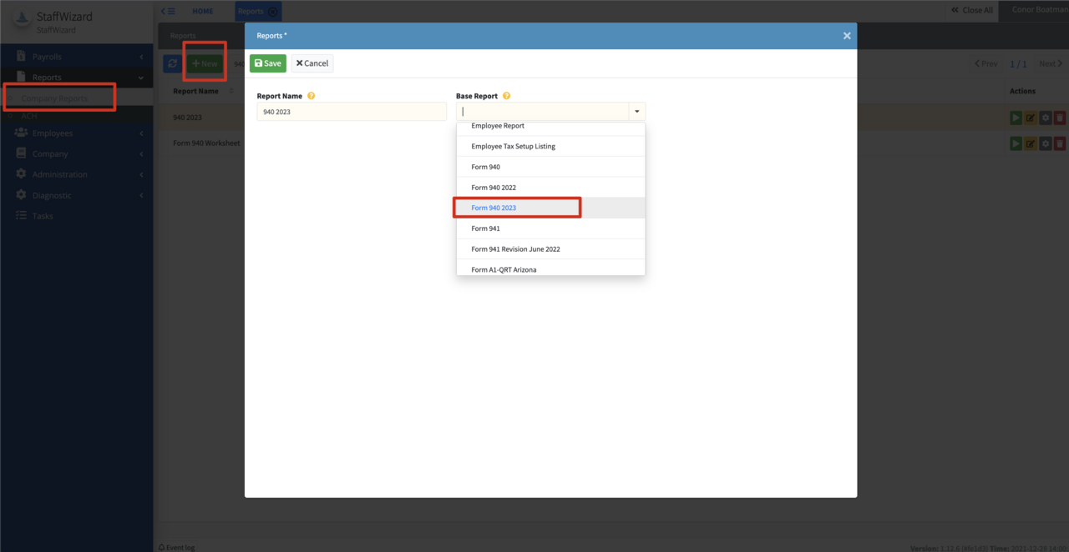Click the refresh icon in reports toolbar
Viewport: 1069px width, 552px height.
[x=172, y=63]
